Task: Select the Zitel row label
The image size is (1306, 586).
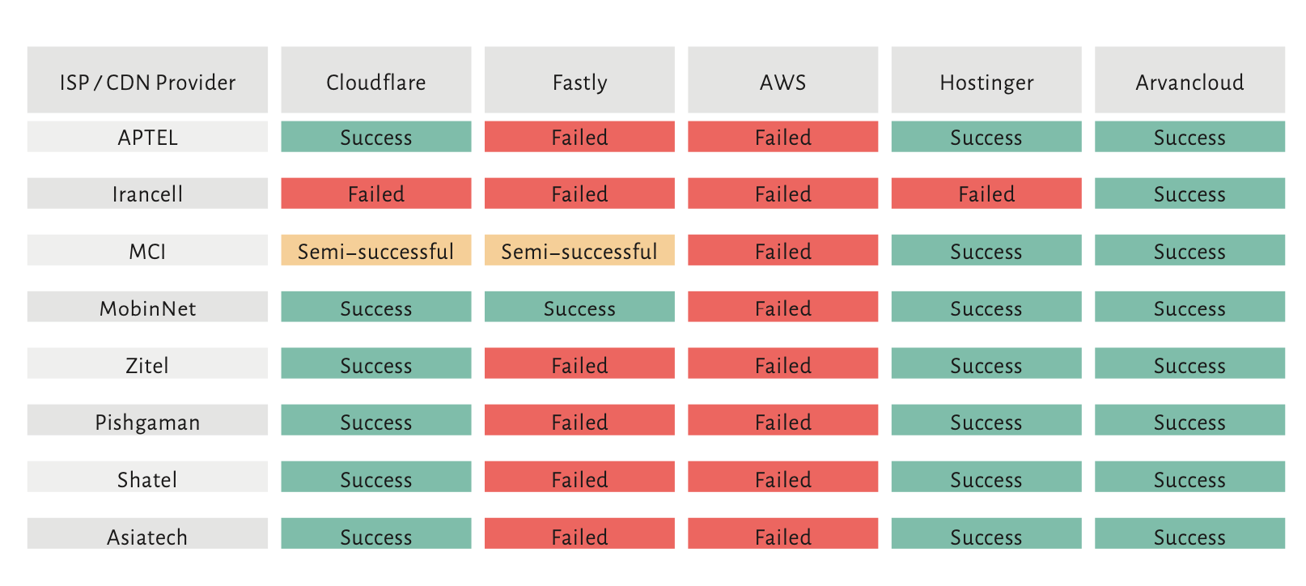Action: [x=147, y=364]
